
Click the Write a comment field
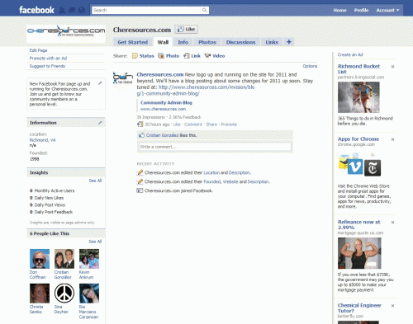coord(215,147)
